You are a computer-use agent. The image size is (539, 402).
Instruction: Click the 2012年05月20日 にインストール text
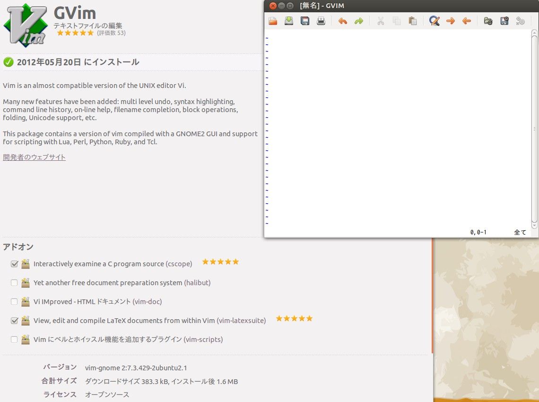pyautogui.click(x=78, y=62)
